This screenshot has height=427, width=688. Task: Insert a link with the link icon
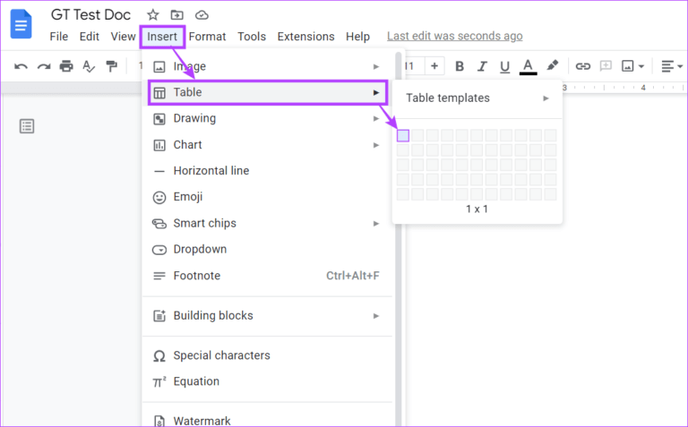(x=583, y=65)
